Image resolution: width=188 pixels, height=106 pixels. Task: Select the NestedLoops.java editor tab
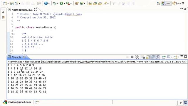tap(22, 10)
